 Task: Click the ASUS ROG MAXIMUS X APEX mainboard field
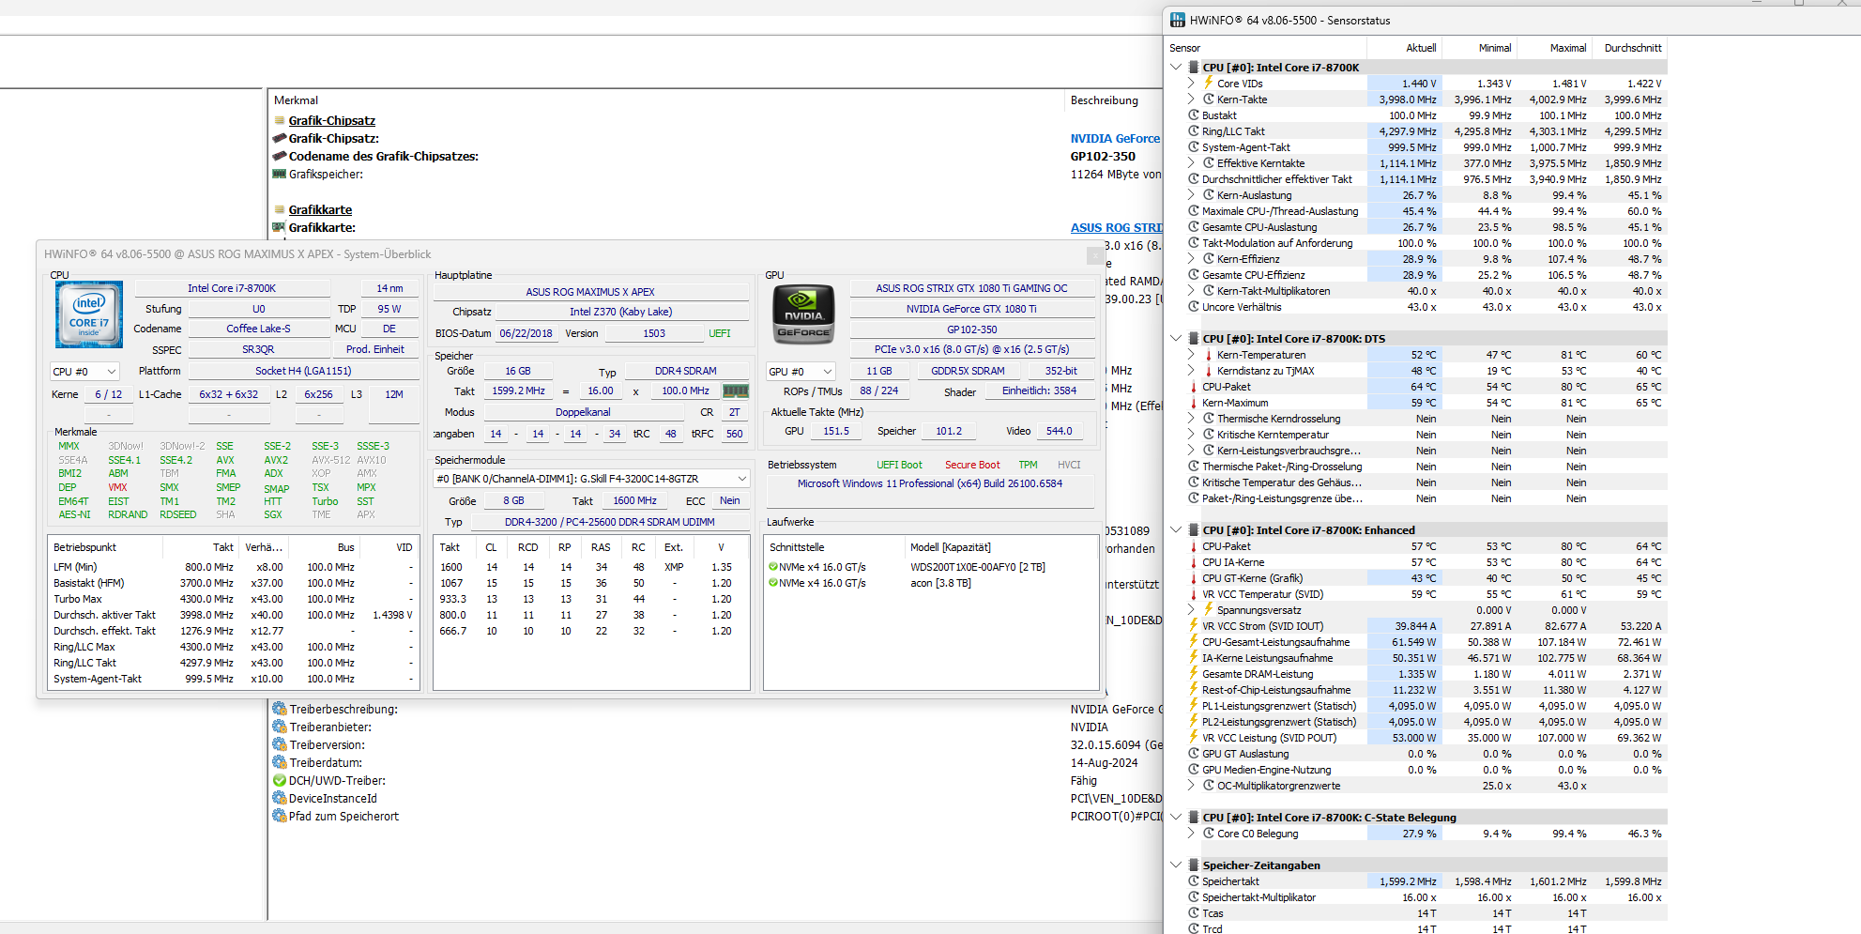click(590, 293)
